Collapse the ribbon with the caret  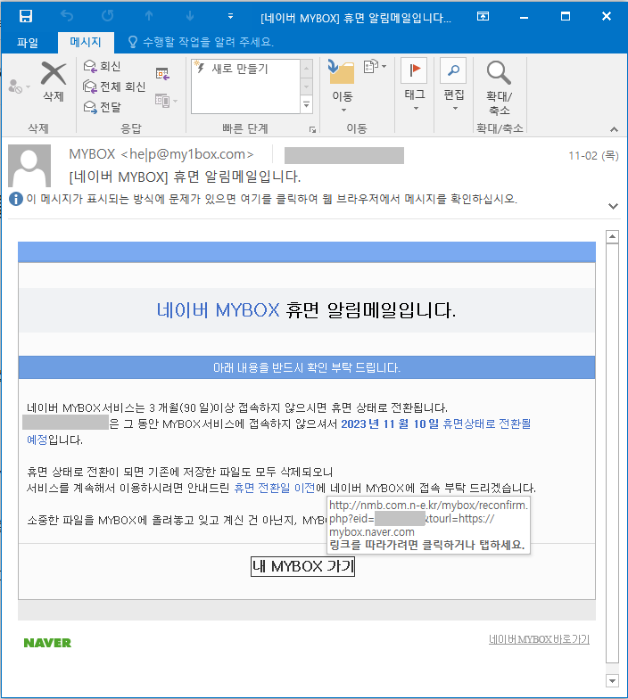(x=614, y=129)
